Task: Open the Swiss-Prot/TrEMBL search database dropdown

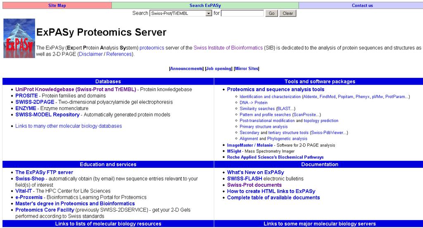Action: (x=181, y=13)
